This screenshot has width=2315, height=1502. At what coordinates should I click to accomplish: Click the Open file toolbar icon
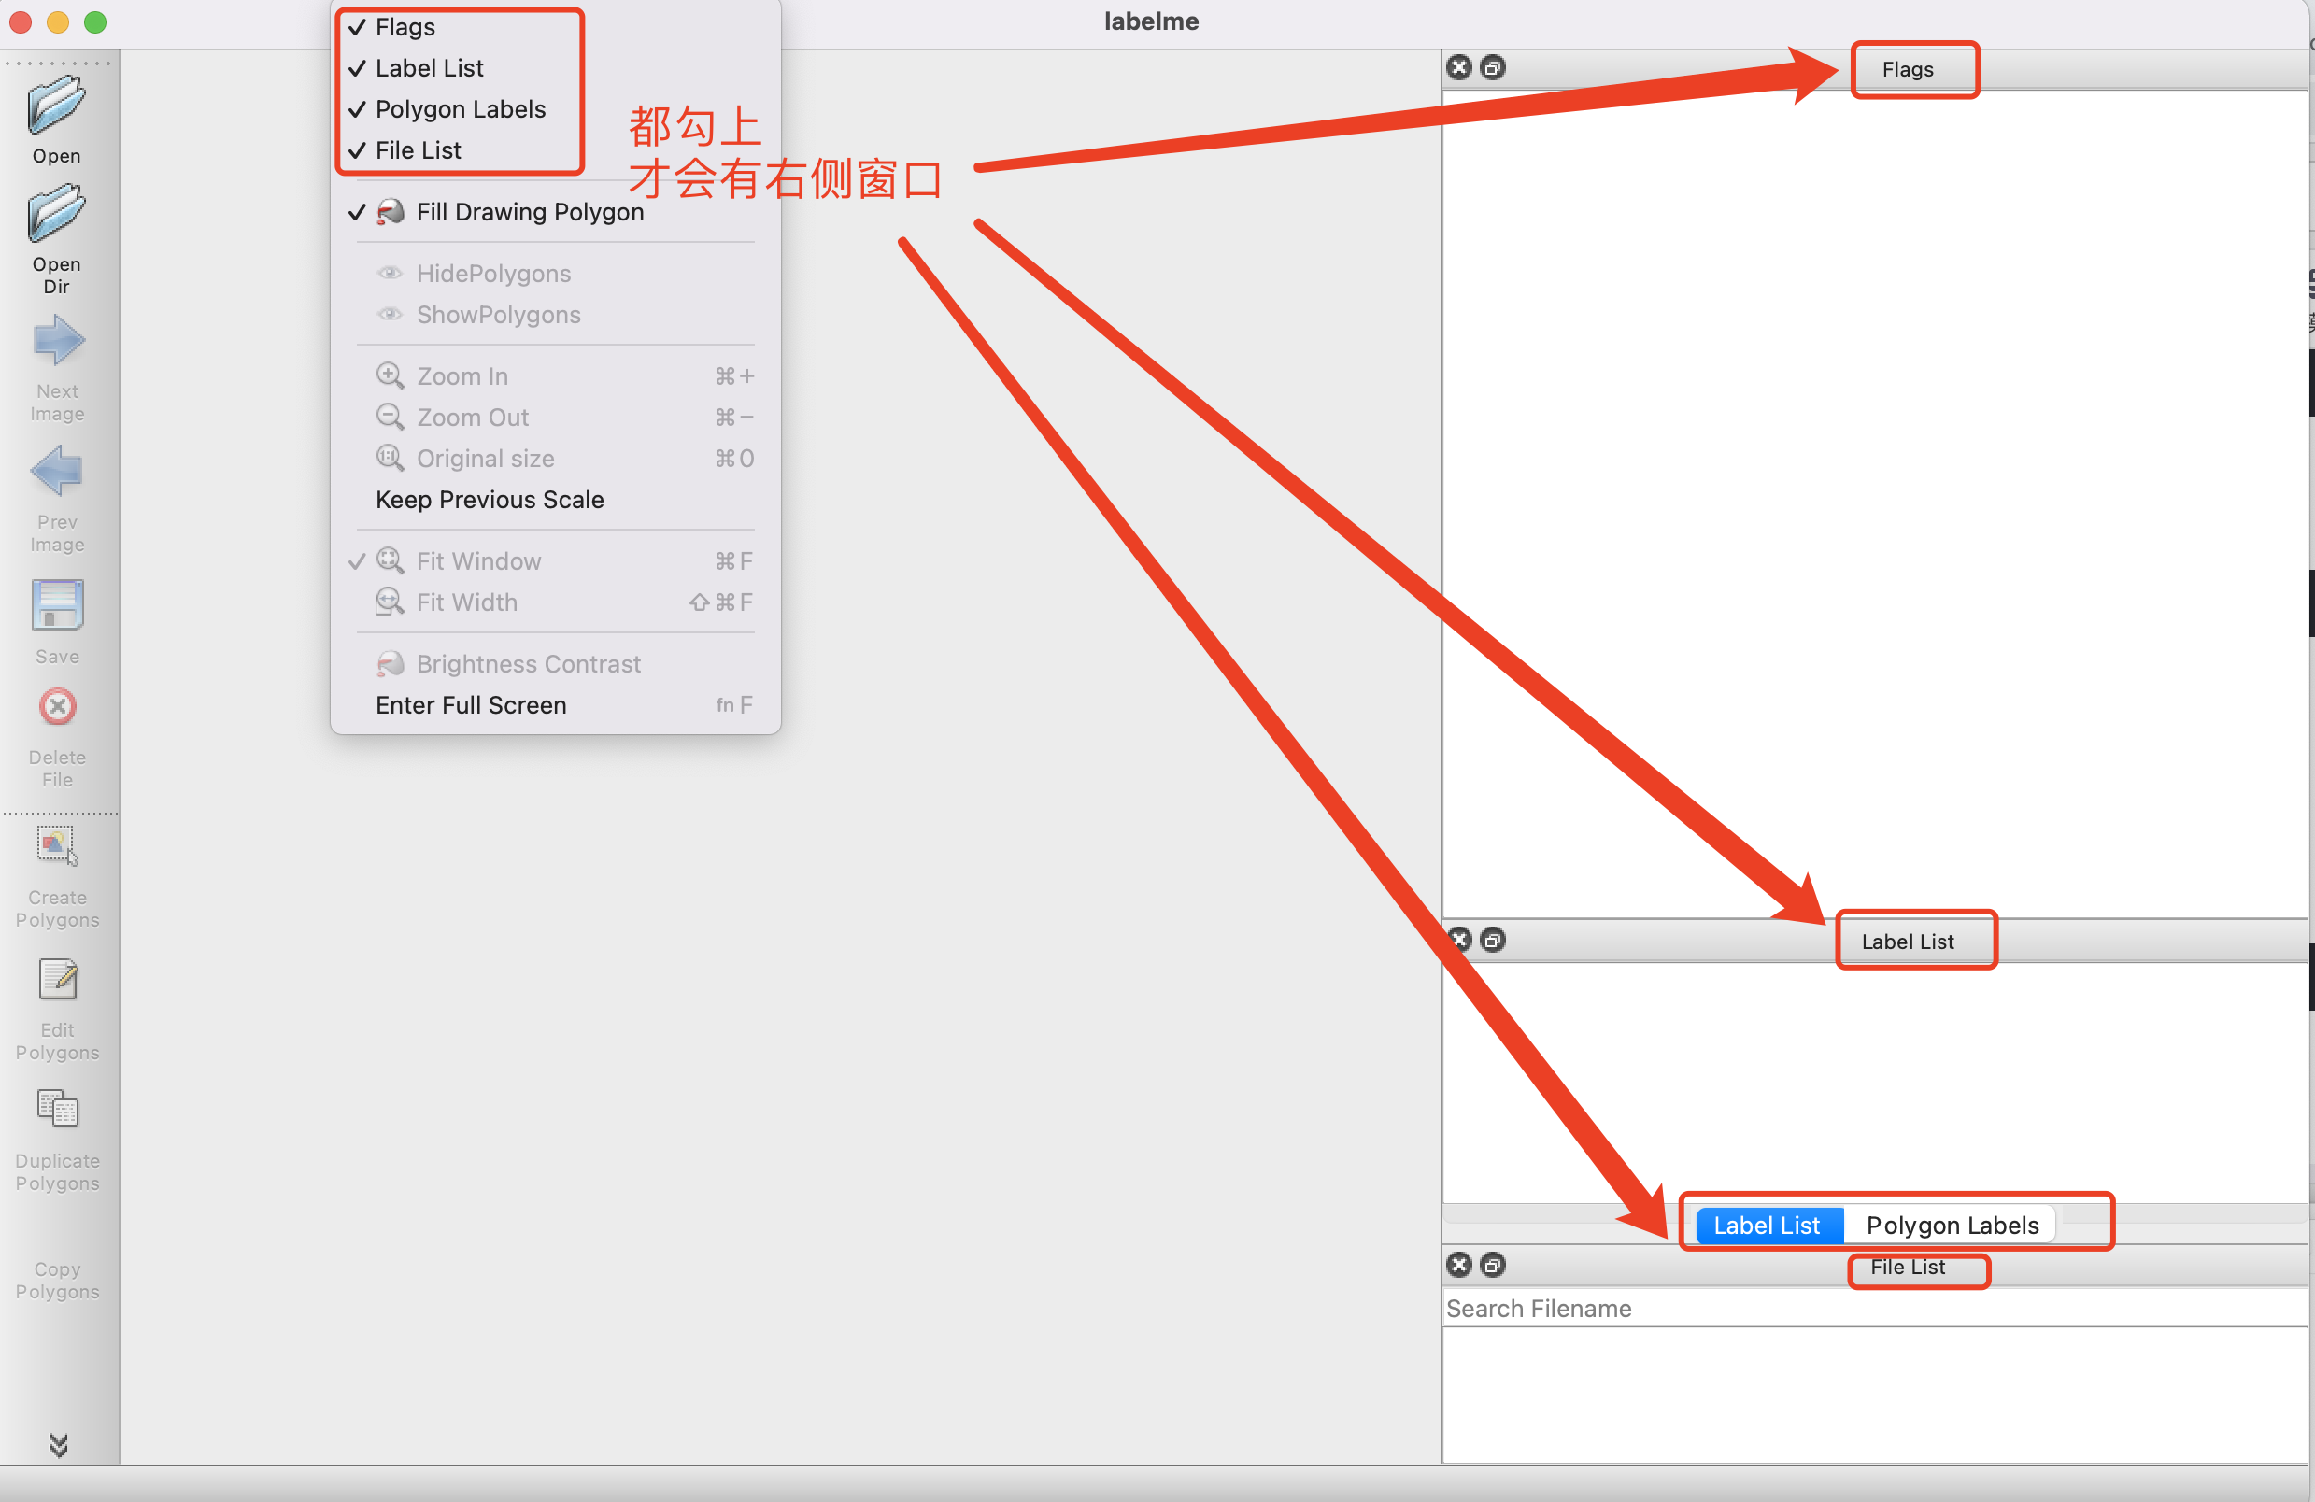click(x=56, y=105)
